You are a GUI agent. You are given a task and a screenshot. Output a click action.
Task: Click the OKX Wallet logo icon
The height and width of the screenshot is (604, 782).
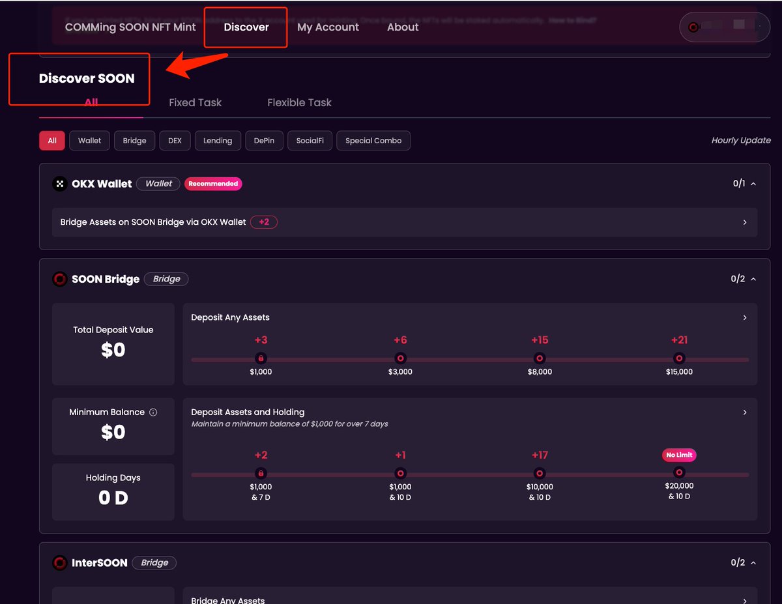(60, 184)
